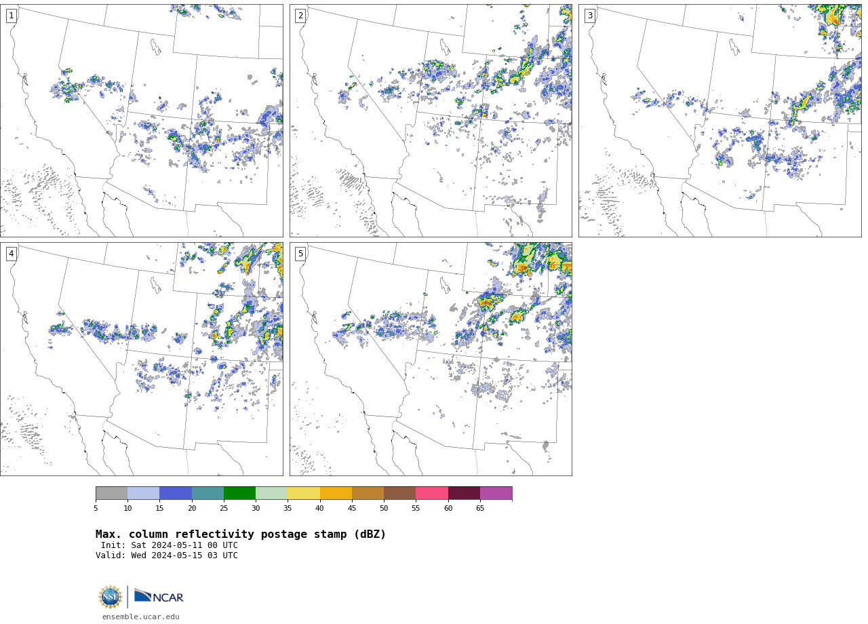Click the pink 55-60 dBZ color swatch
Screen dimensions: 868x624
pyautogui.click(x=432, y=493)
